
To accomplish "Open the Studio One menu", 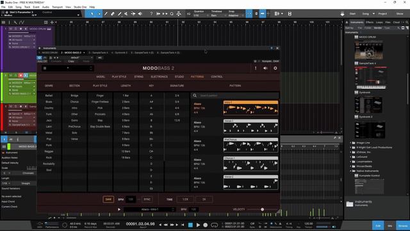I will pos(80,7).
